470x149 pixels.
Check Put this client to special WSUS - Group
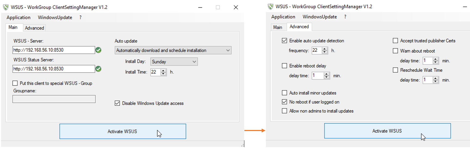click(x=15, y=83)
